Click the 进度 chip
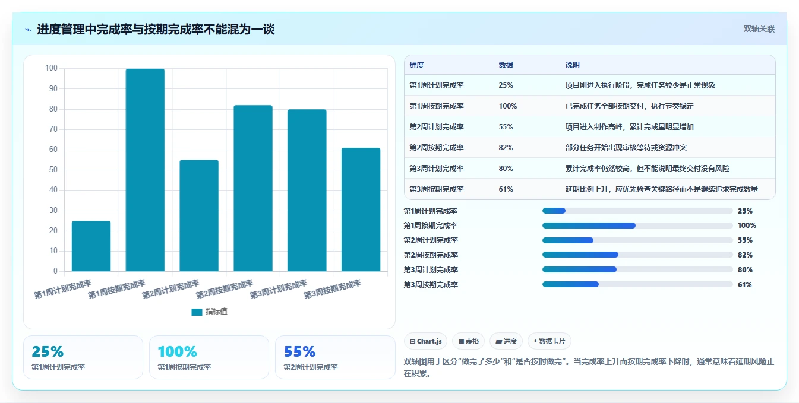Image resolution: width=799 pixels, height=403 pixels. pos(506,341)
